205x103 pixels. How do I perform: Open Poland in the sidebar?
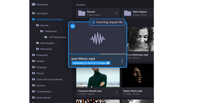(40, 73)
